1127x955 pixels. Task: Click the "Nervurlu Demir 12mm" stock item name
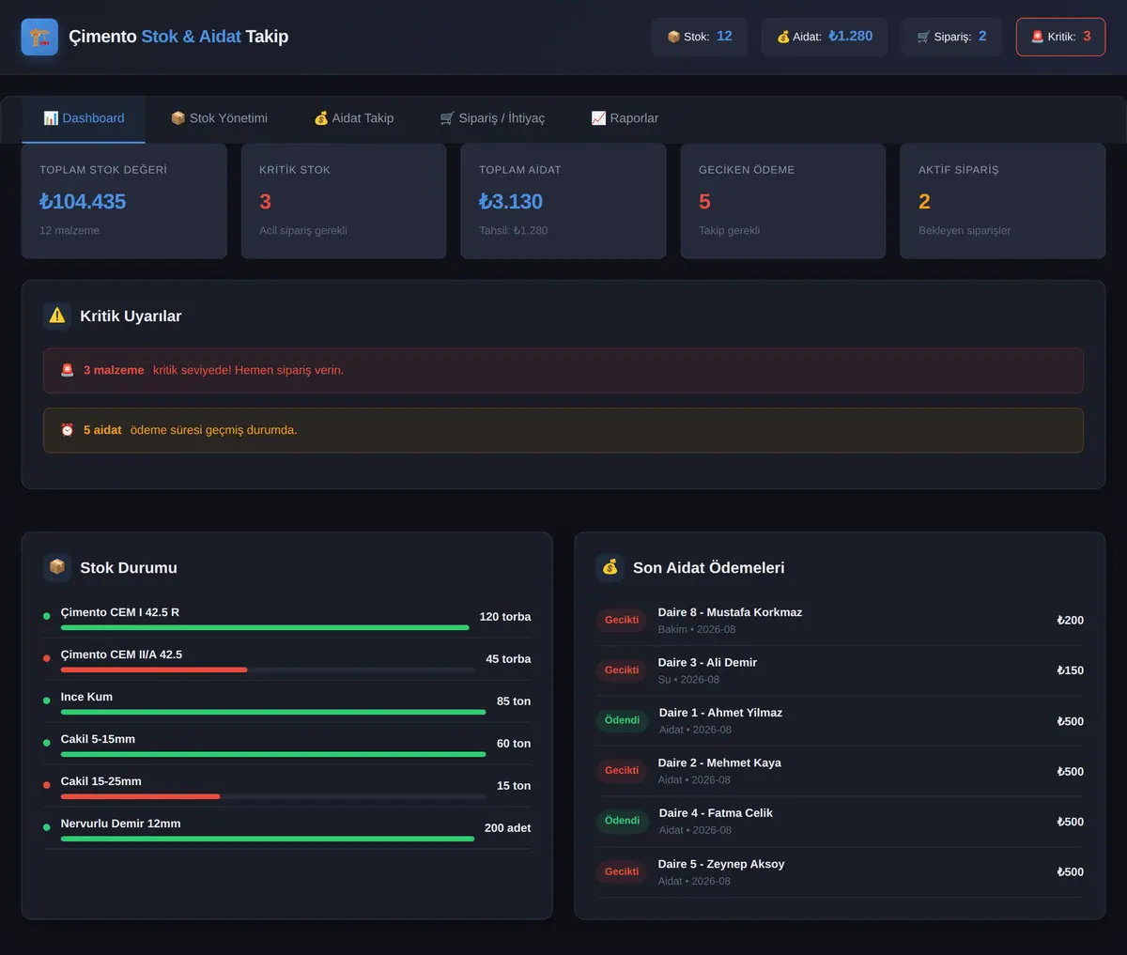(120, 824)
